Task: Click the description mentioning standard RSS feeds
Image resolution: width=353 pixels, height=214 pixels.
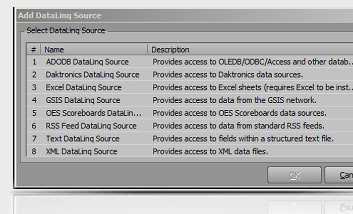Action: [x=238, y=126]
